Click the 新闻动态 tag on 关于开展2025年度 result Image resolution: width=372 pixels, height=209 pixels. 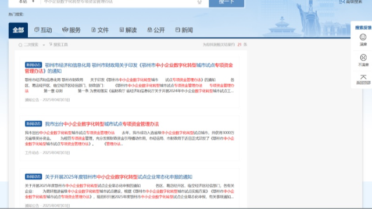pos(33,176)
